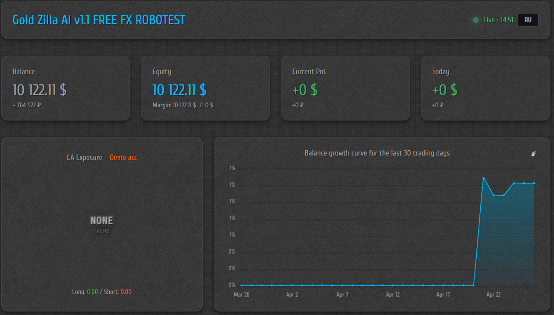Click the Apr 22 x-axis date label

point(493,295)
